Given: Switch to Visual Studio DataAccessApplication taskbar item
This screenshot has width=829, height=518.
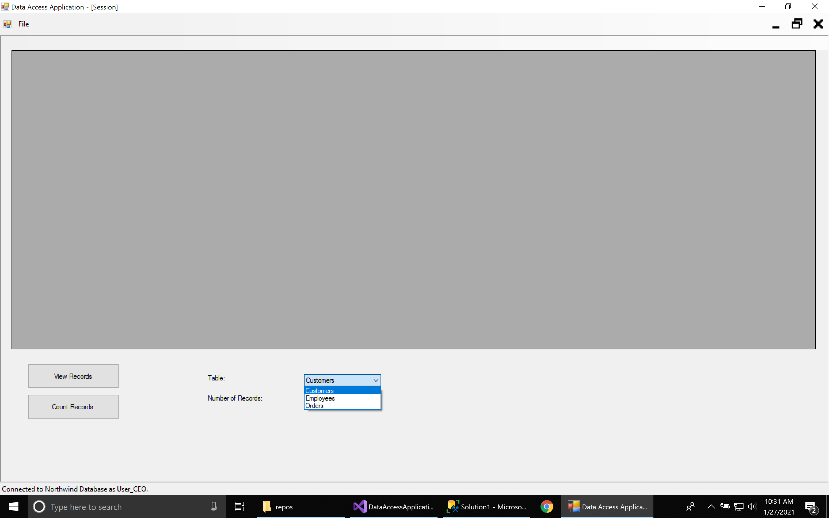Looking at the screenshot, I should [393, 506].
